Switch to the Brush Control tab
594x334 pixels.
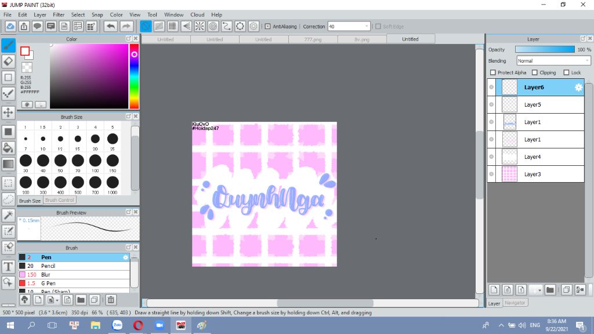click(x=60, y=200)
